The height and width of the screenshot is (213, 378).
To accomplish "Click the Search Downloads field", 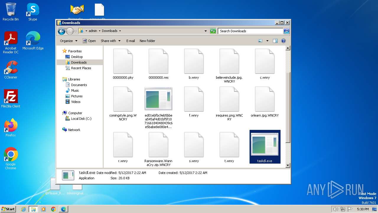I will pyautogui.click(x=250, y=31).
